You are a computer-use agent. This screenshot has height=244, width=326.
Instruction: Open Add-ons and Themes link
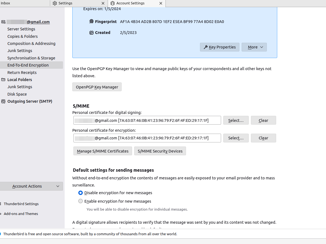tap(21, 214)
